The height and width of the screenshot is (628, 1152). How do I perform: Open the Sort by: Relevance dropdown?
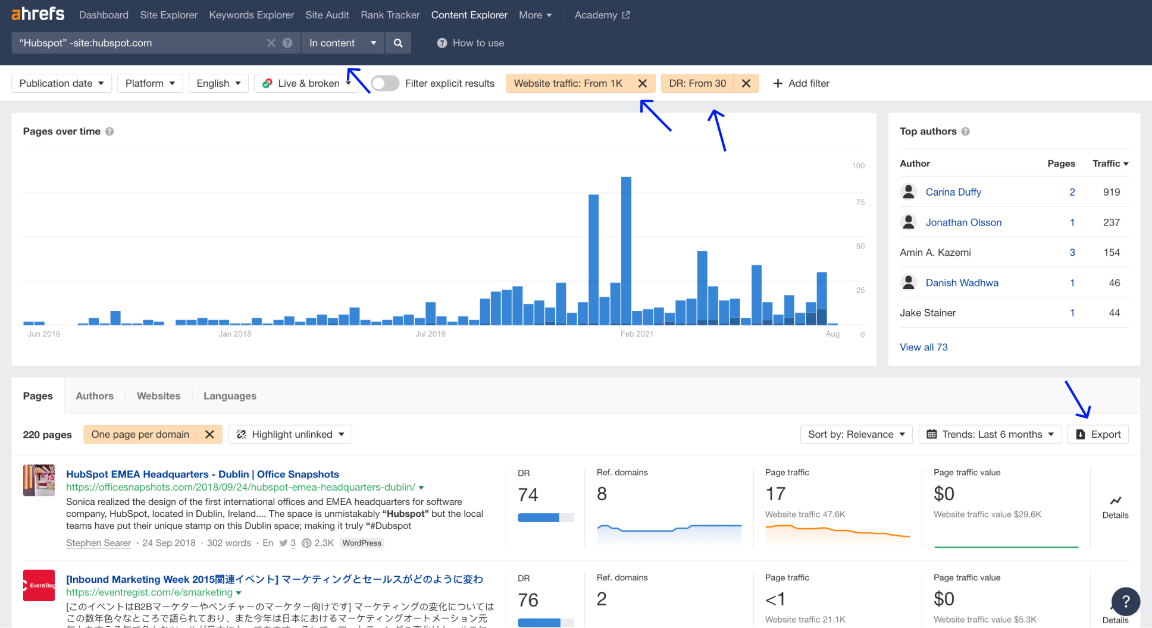[x=856, y=434]
